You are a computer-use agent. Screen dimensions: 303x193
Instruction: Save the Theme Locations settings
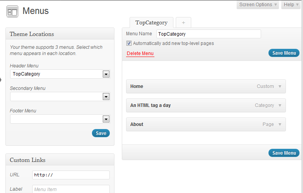101,133
